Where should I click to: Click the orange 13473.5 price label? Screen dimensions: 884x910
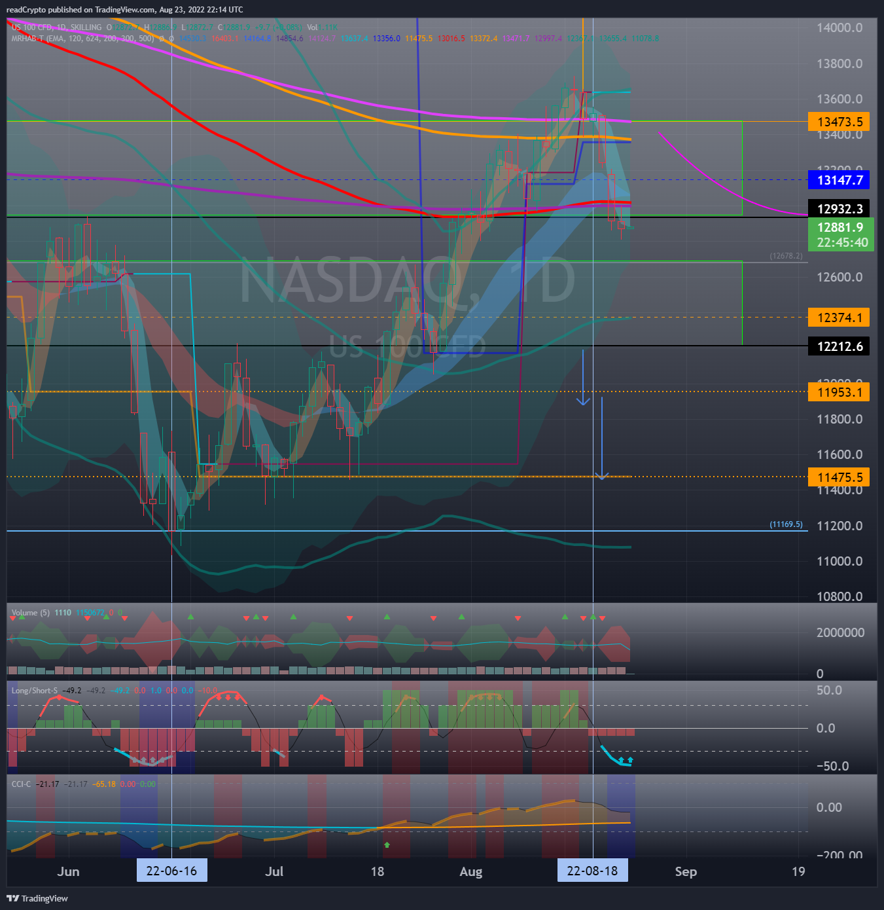[839, 122]
